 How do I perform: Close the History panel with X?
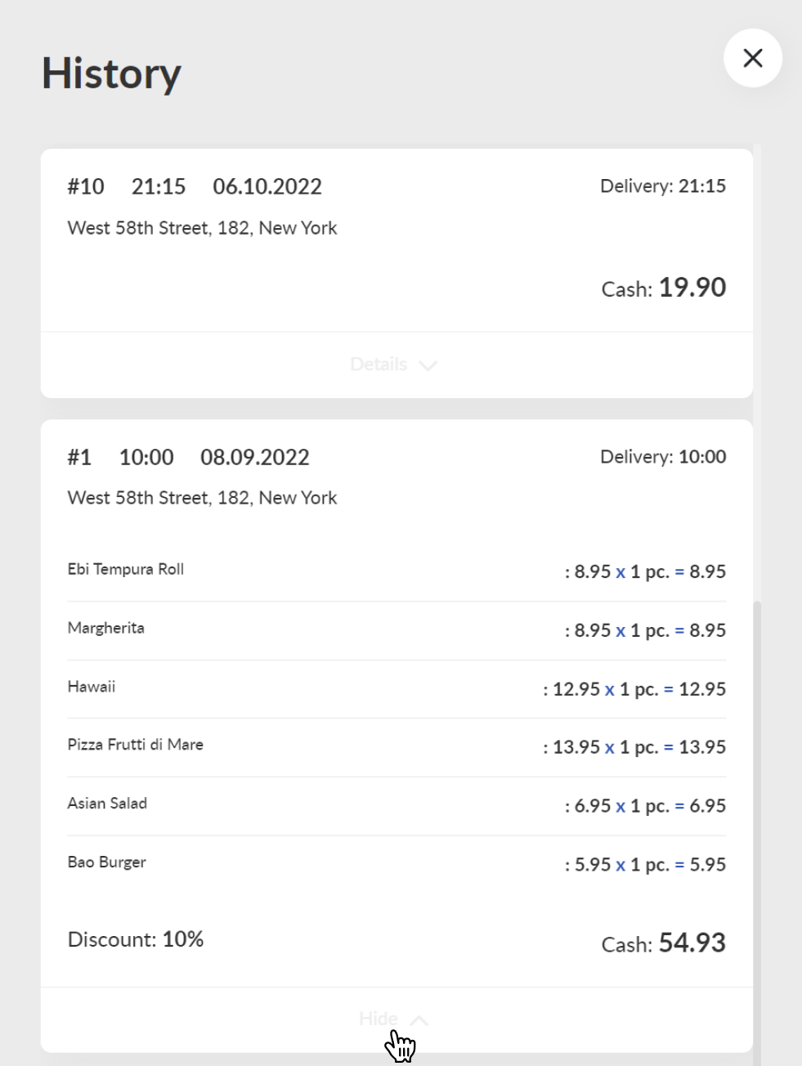click(753, 58)
